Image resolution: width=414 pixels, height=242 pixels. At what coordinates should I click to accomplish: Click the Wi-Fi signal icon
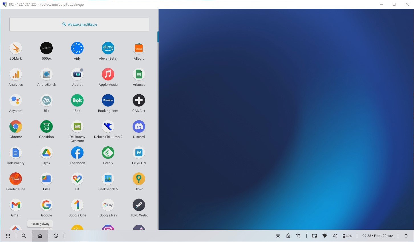[325, 236]
